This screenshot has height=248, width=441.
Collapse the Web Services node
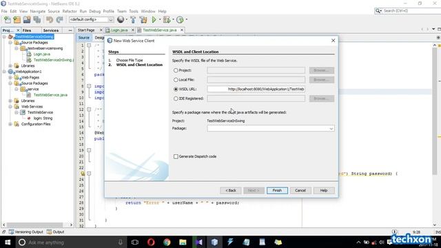(10, 107)
